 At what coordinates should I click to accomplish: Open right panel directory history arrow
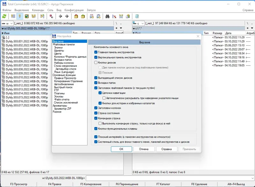252,28
